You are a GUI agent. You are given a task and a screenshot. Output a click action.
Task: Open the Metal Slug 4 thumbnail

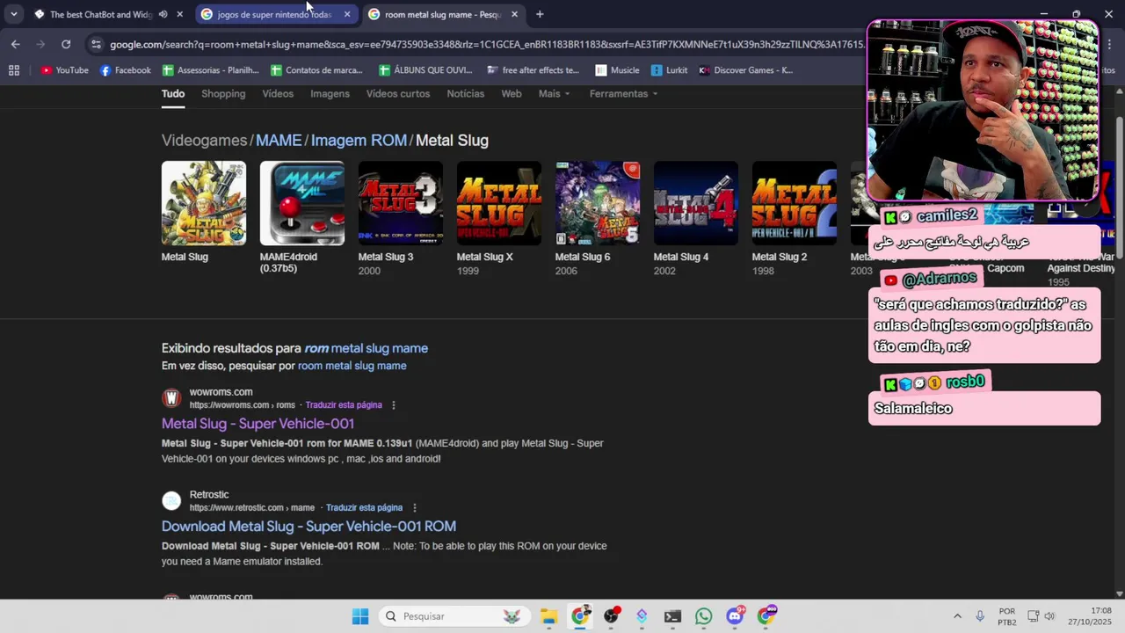[x=696, y=203]
